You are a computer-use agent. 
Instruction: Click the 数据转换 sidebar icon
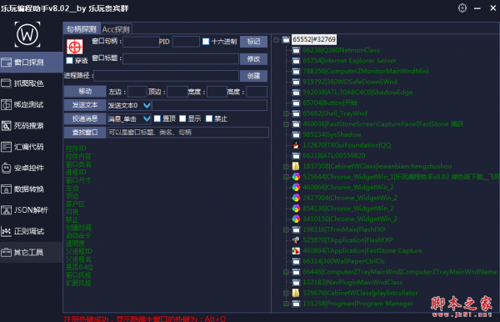pos(6,189)
